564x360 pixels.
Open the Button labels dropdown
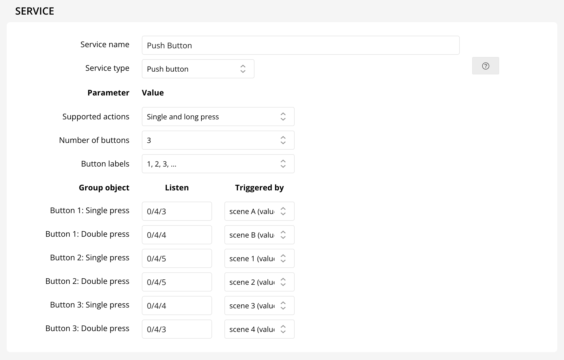(218, 164)
